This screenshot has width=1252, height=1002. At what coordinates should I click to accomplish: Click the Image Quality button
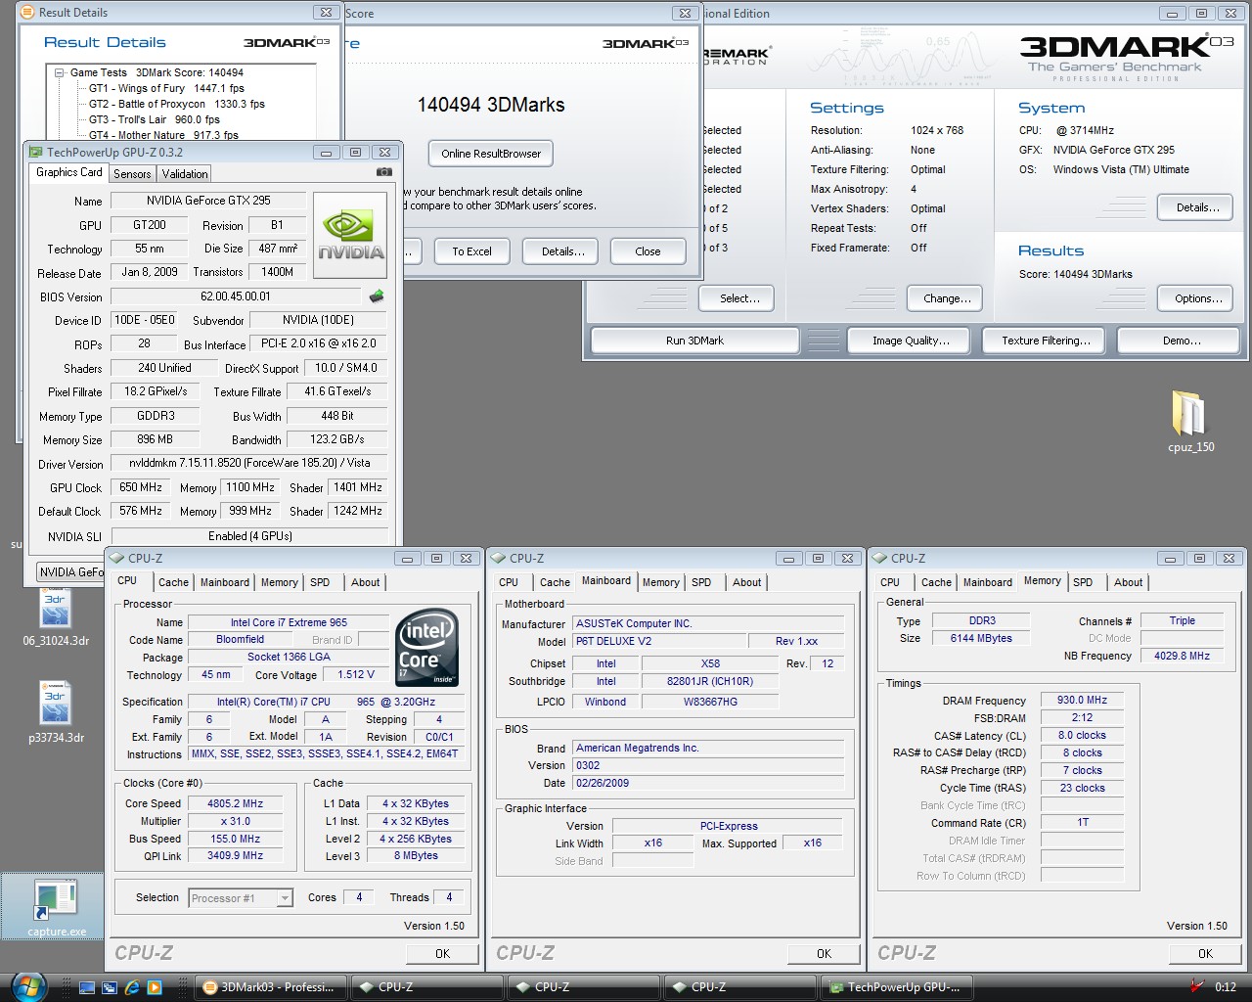[911, 341]
